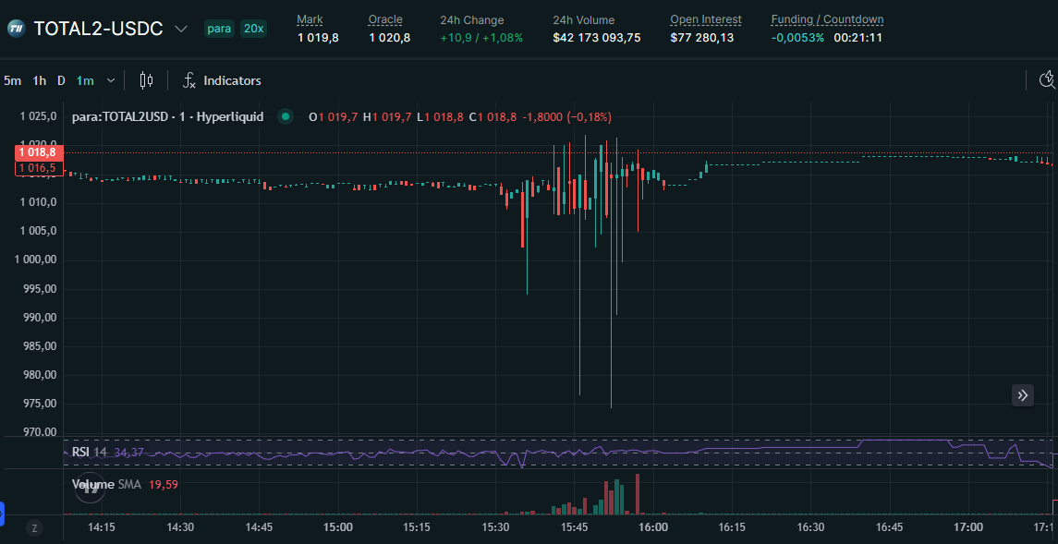Screen dimensions: 1058x544
Task: Click the Open Interest value $77 280,13
Action: 701,38
